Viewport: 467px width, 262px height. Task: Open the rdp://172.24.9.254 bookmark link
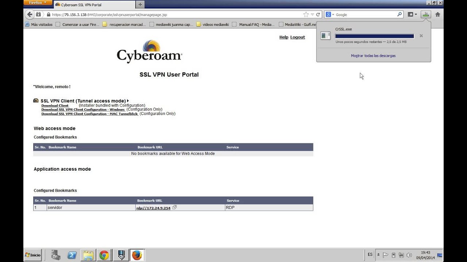153,208
